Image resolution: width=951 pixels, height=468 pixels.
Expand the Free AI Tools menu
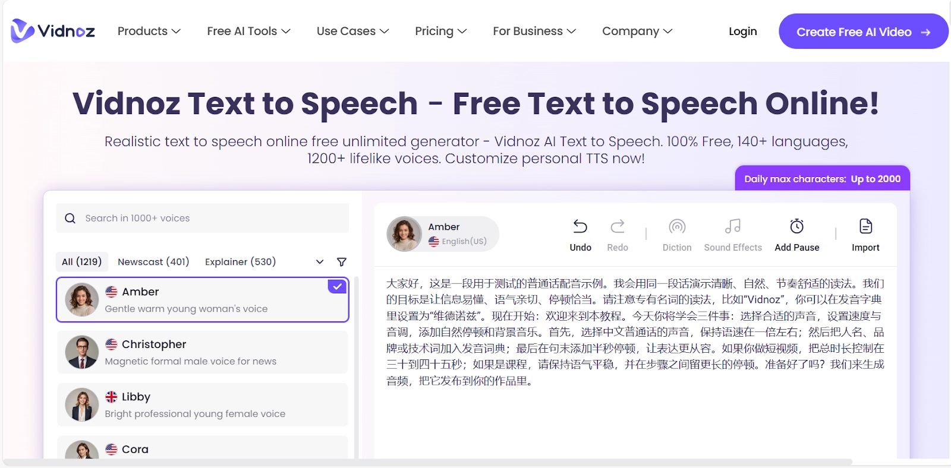click(249, 31)
